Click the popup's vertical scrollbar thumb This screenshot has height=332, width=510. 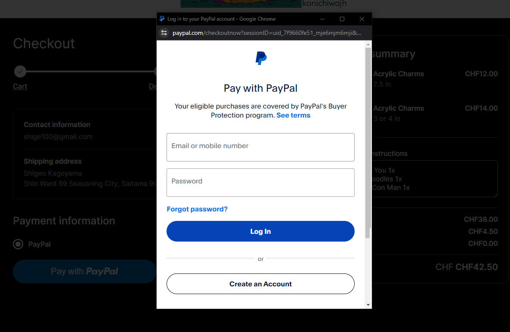368,142
